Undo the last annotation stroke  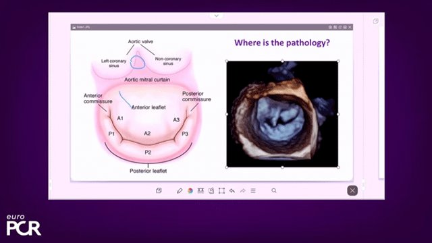coord(232,190)
